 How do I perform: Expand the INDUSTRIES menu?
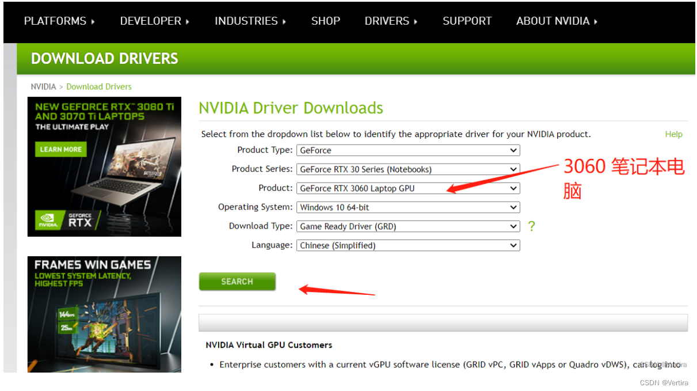pos(250,21)
